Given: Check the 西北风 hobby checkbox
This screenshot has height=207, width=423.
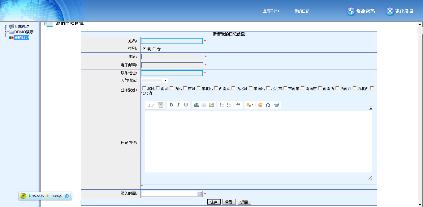Looking at the screenshot, I should coord(233,88).
